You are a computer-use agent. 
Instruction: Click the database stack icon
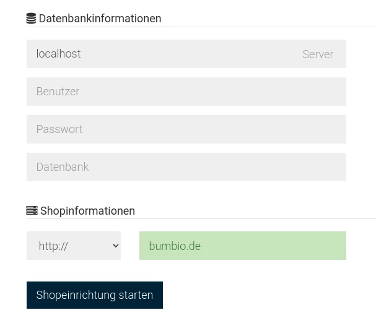31,19
